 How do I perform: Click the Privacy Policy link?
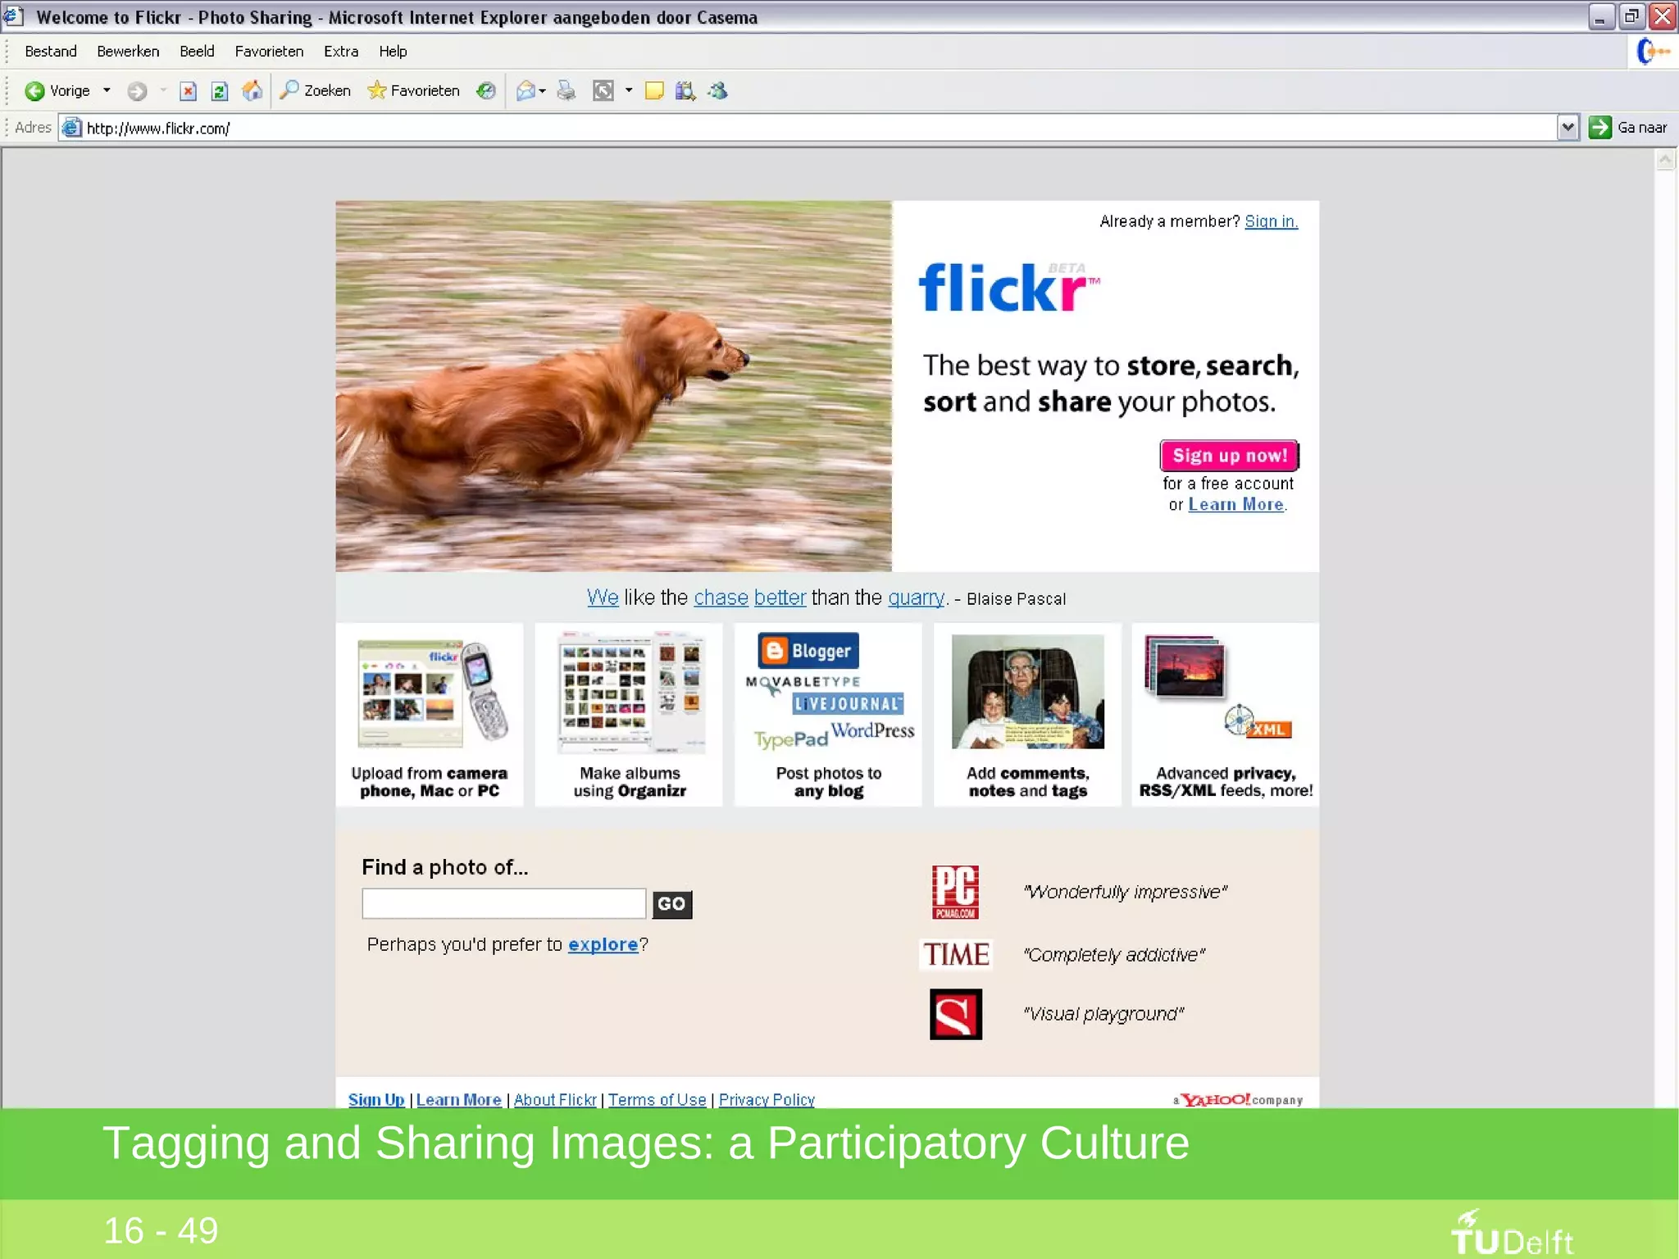point(767,1100)
